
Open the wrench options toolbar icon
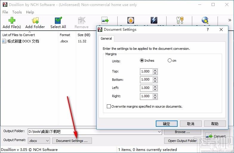click(180, 20)
